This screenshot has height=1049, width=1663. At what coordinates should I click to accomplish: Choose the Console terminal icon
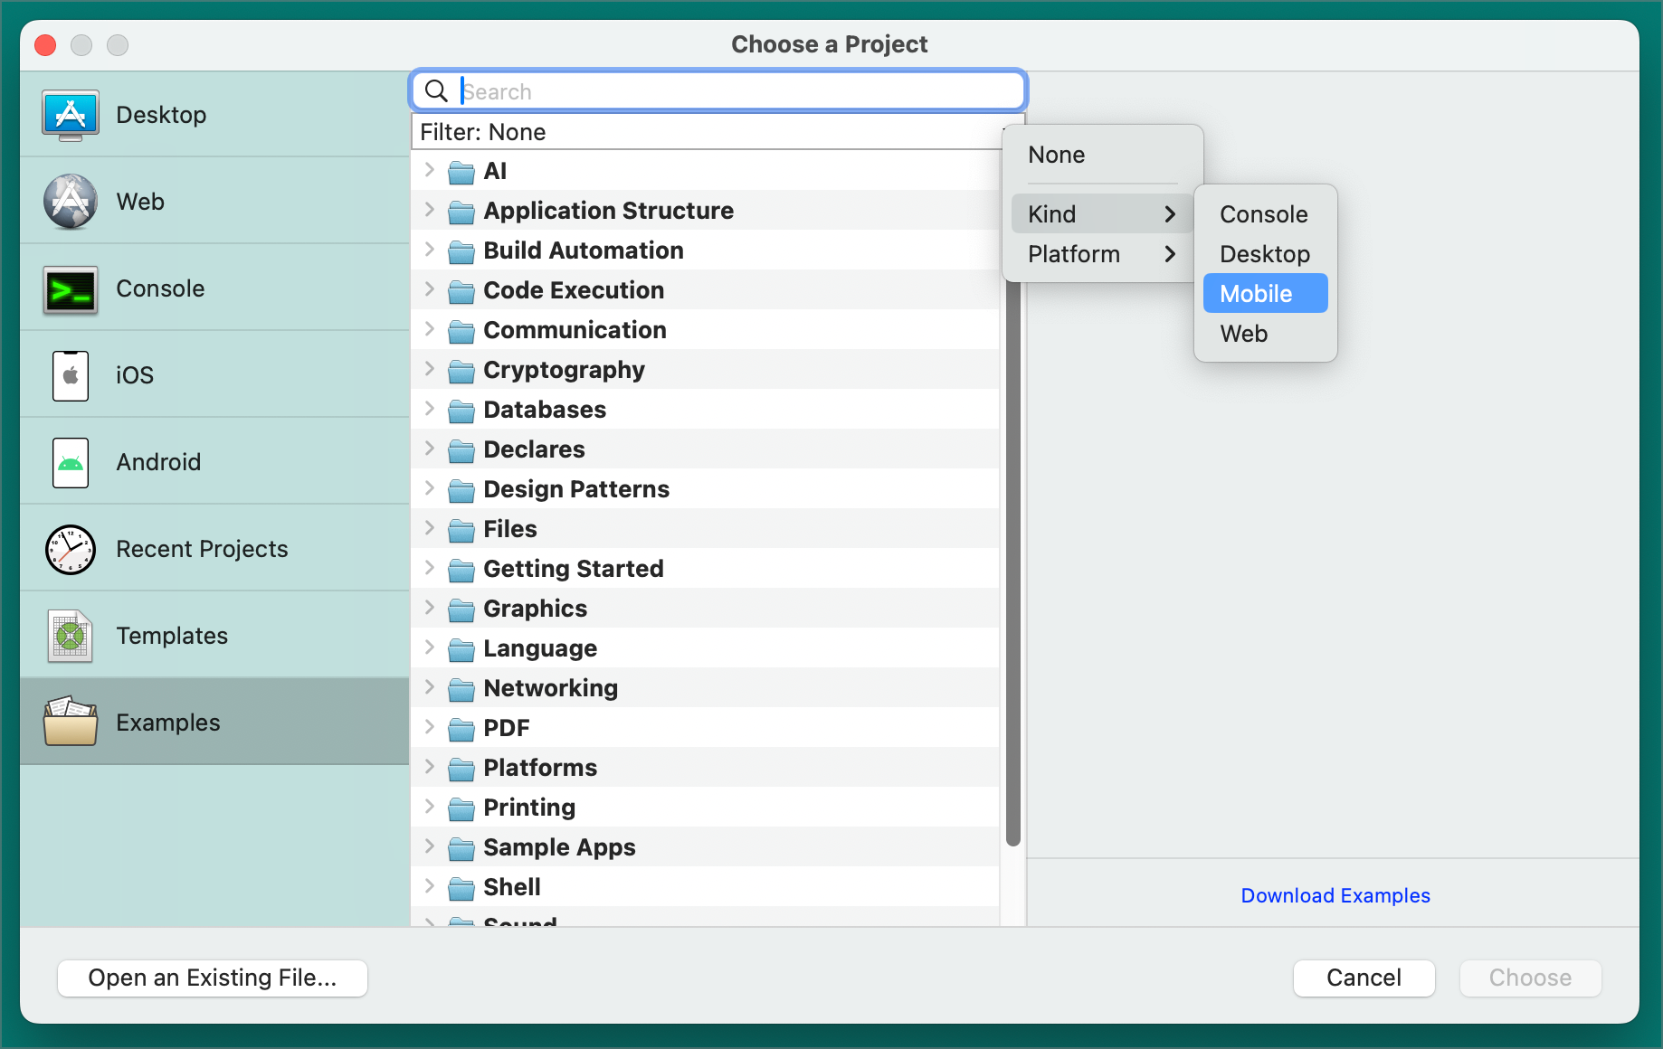(x=71, y=289)
